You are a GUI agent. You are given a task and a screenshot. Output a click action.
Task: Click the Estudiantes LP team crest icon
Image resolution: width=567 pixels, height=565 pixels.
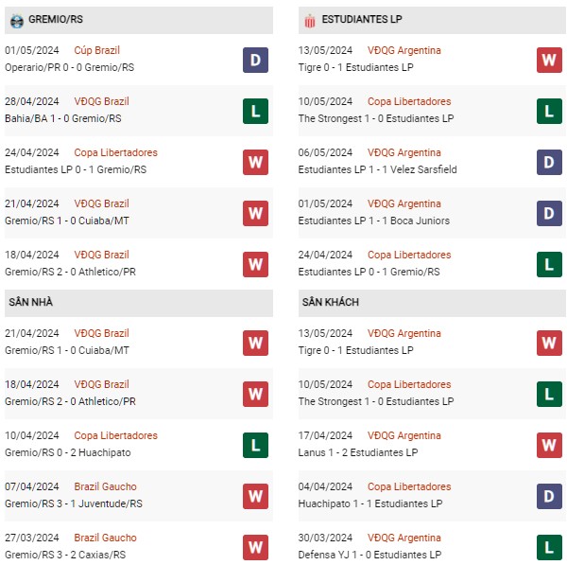pyautogui.click(x=310, y=21)
